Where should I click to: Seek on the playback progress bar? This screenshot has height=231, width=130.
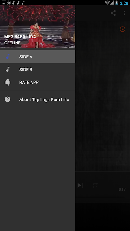100,197
